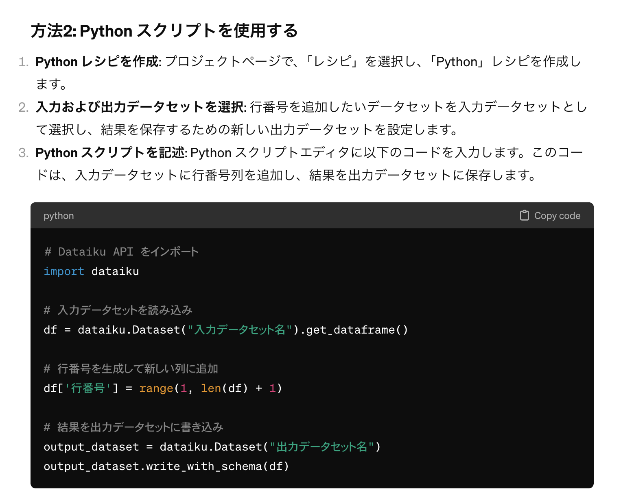Screen dimensions: 621x503
Task: Click bold text 入力および出力データセットを選択
Action: (x=140, y=107)
